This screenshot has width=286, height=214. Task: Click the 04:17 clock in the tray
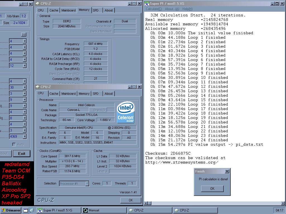279,210
